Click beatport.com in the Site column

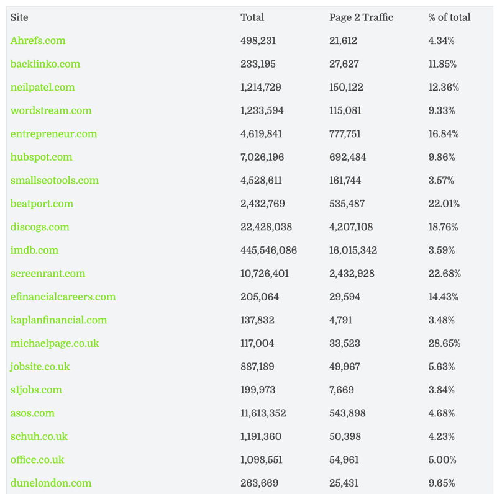(x=42, y=204)
